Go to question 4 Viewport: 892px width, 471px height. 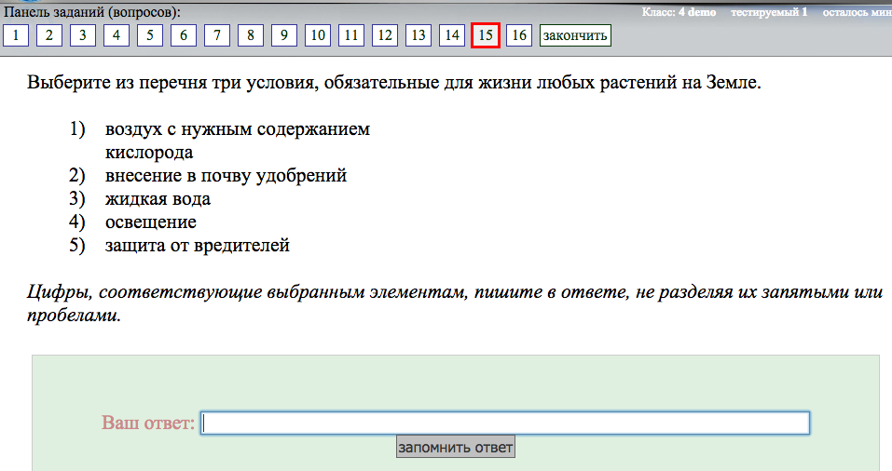117,35
